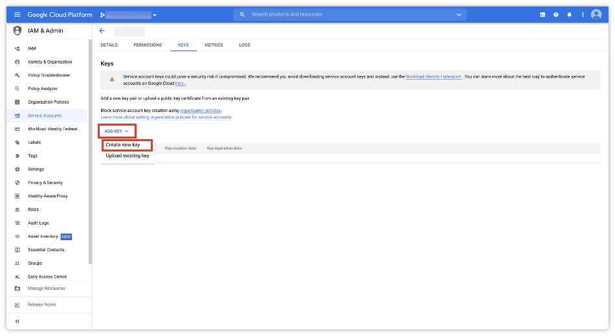Open IAM in the sidebar
Viewport: 615px width, 336px height.
(32, 49)
